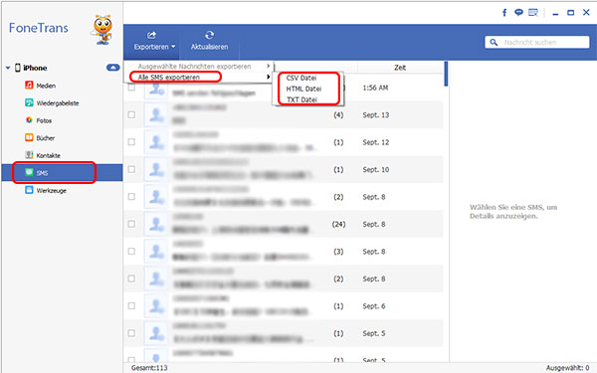
Task: Check the message dated Sept. 13
Action: point(131,114)
